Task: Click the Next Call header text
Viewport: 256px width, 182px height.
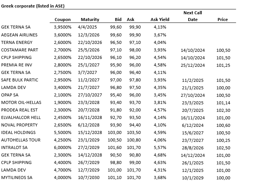Action: click(x=193, y=13)
